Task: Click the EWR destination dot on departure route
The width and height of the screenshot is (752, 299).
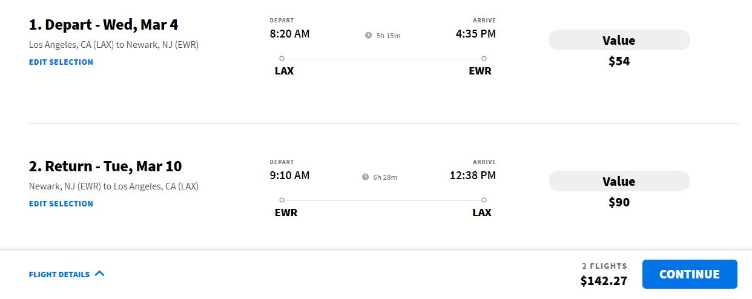Action: pyautogui.click(x=484, y=59)
